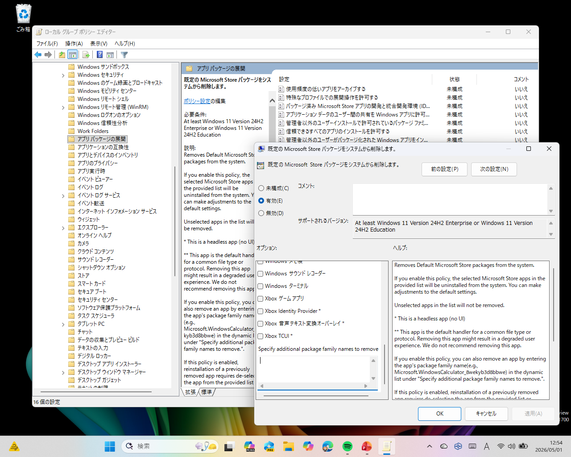
Task: Open ヘルプ(H) menu
Action: pyautogui.click(x=125, y=44)
